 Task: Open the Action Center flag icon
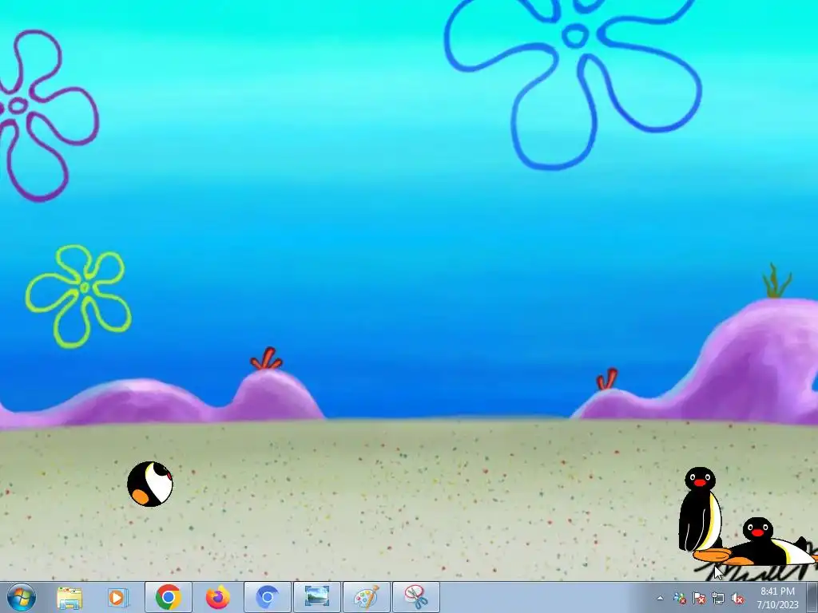coord(699,598)
